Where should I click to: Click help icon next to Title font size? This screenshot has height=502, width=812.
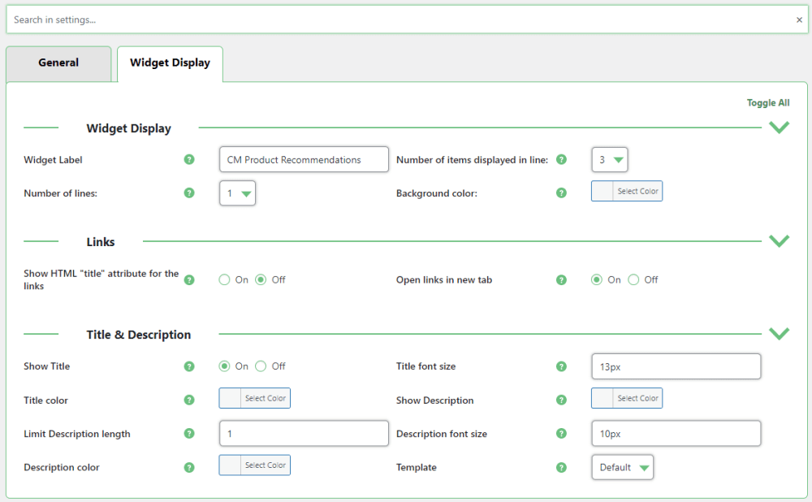click(x=561, y=366)
